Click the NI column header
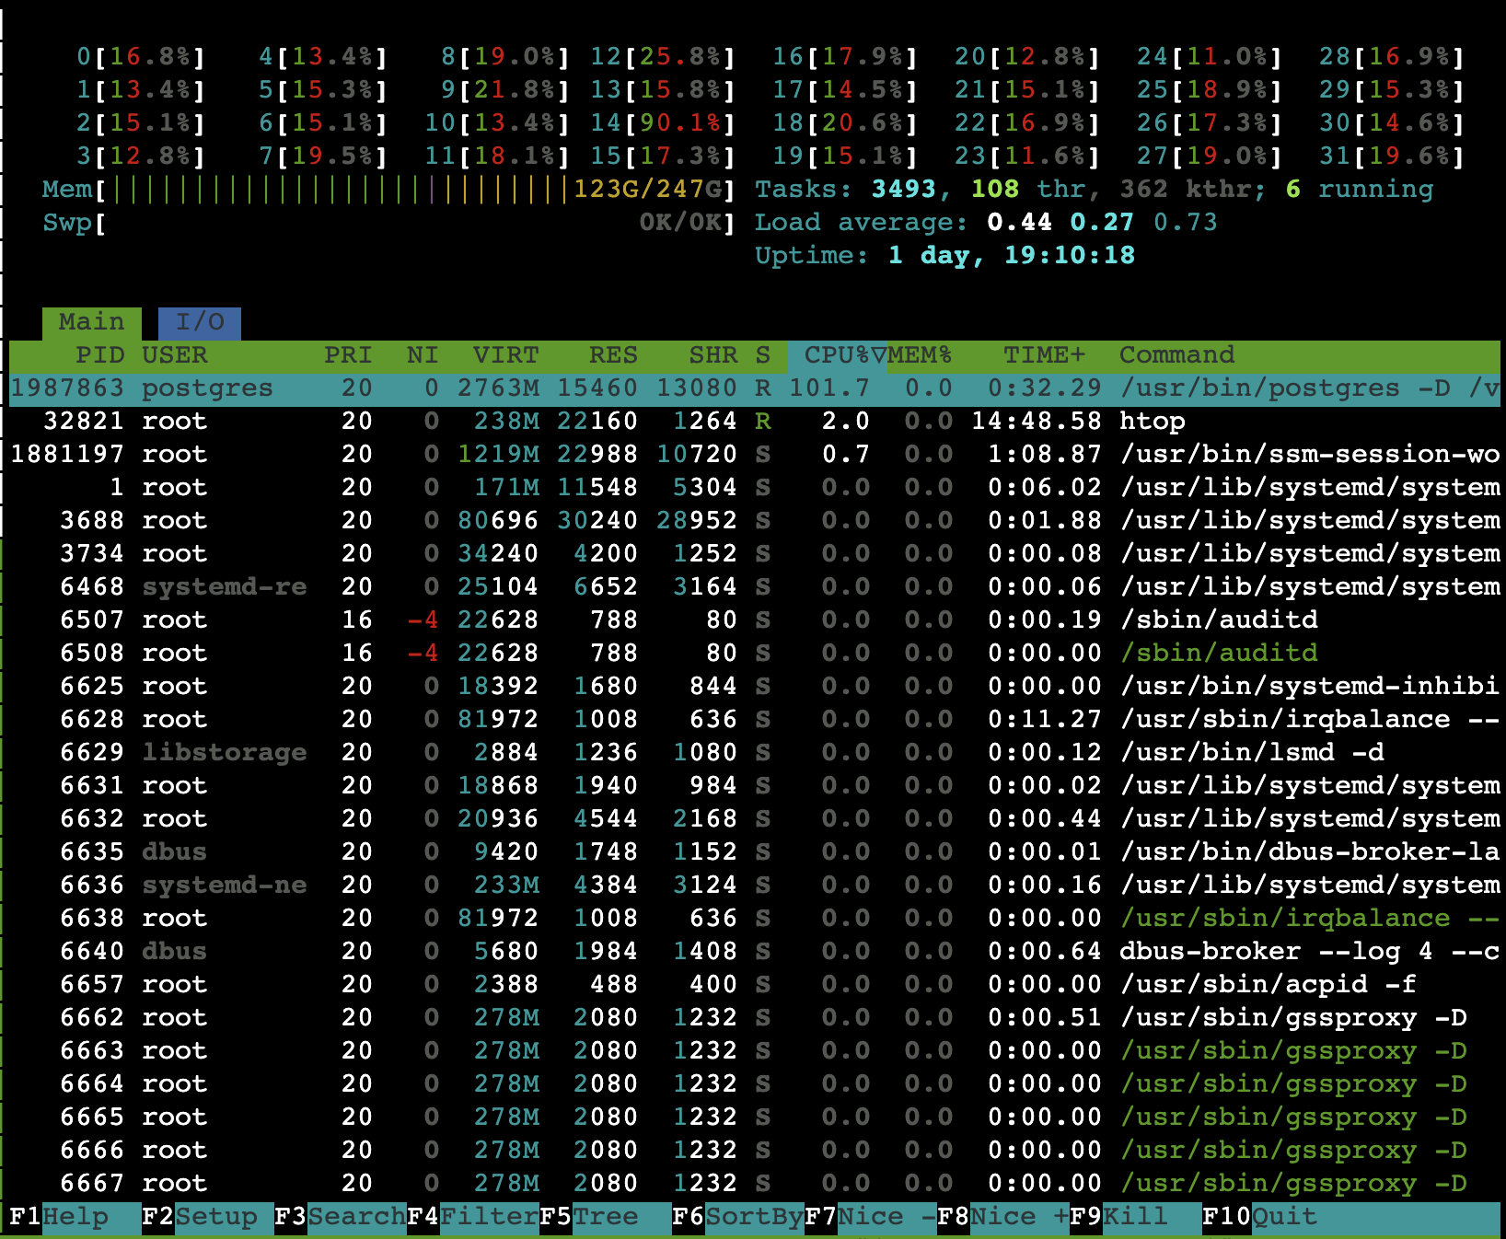 pyautogui.click(x=423, y=355)
